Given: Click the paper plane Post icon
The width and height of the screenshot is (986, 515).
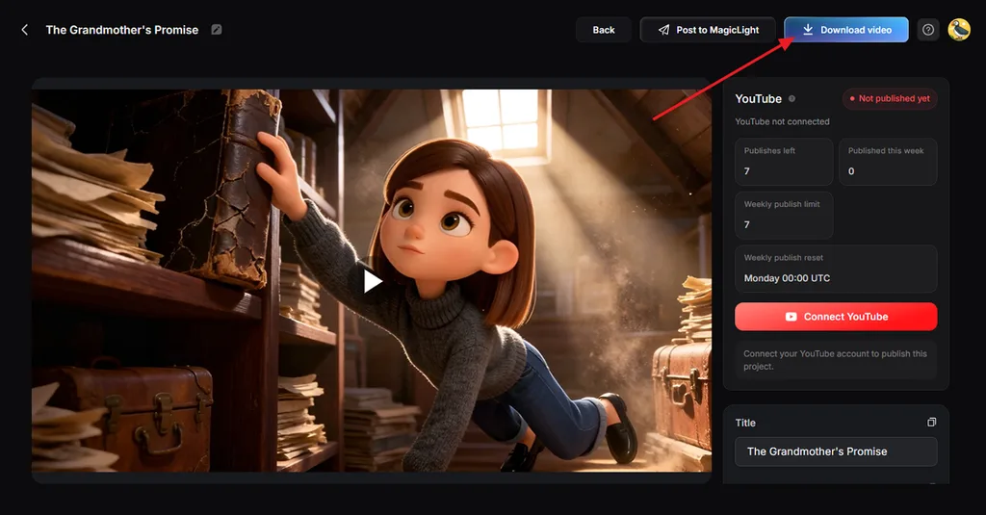Looking at the screenshot, I should 663,30.
